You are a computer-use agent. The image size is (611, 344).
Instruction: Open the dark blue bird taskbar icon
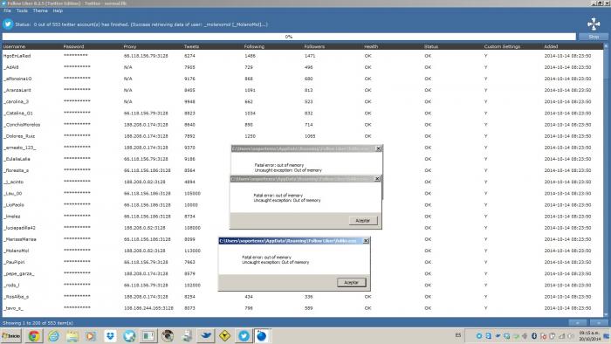pyautogui.click(x=206, y=335)
